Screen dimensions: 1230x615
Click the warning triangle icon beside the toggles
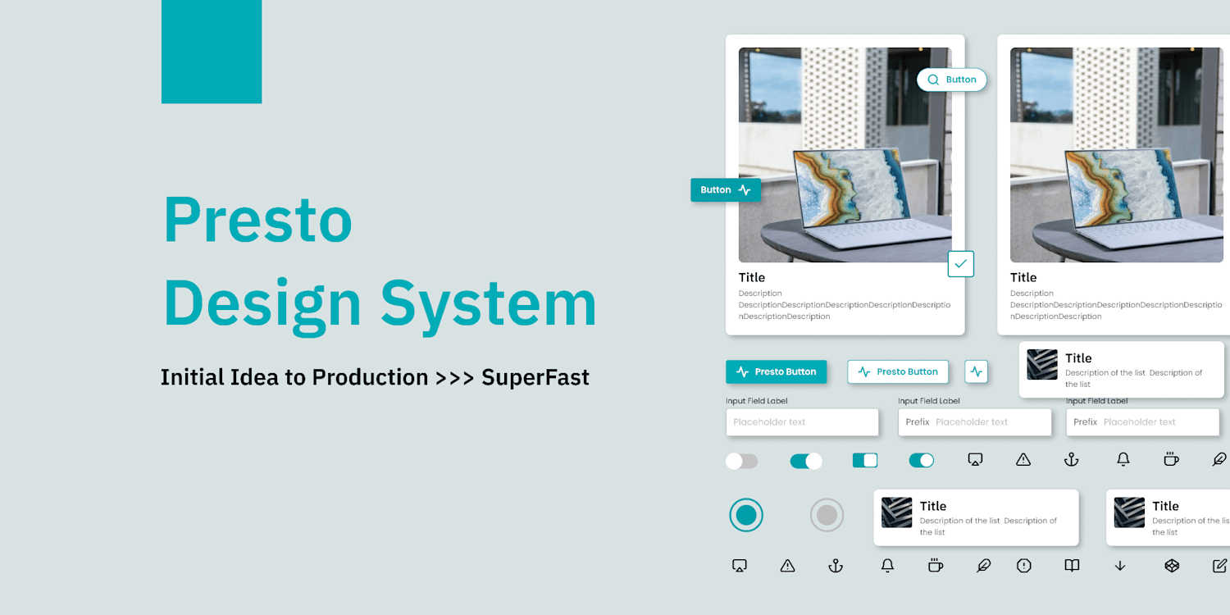1023,460
